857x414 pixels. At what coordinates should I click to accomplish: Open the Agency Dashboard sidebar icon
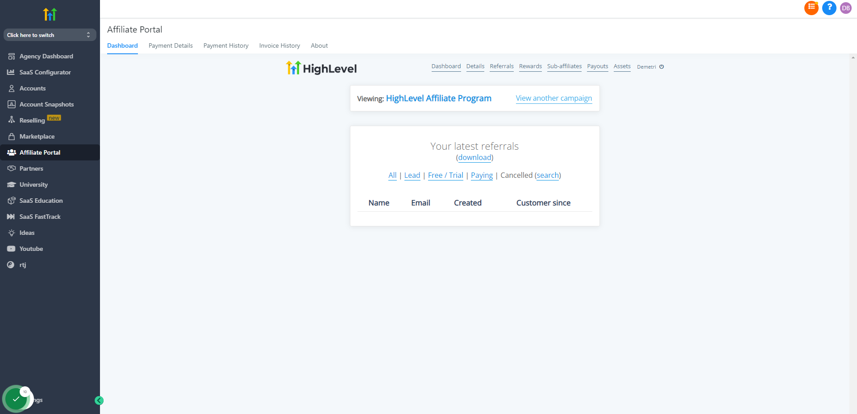coord(12,57)
